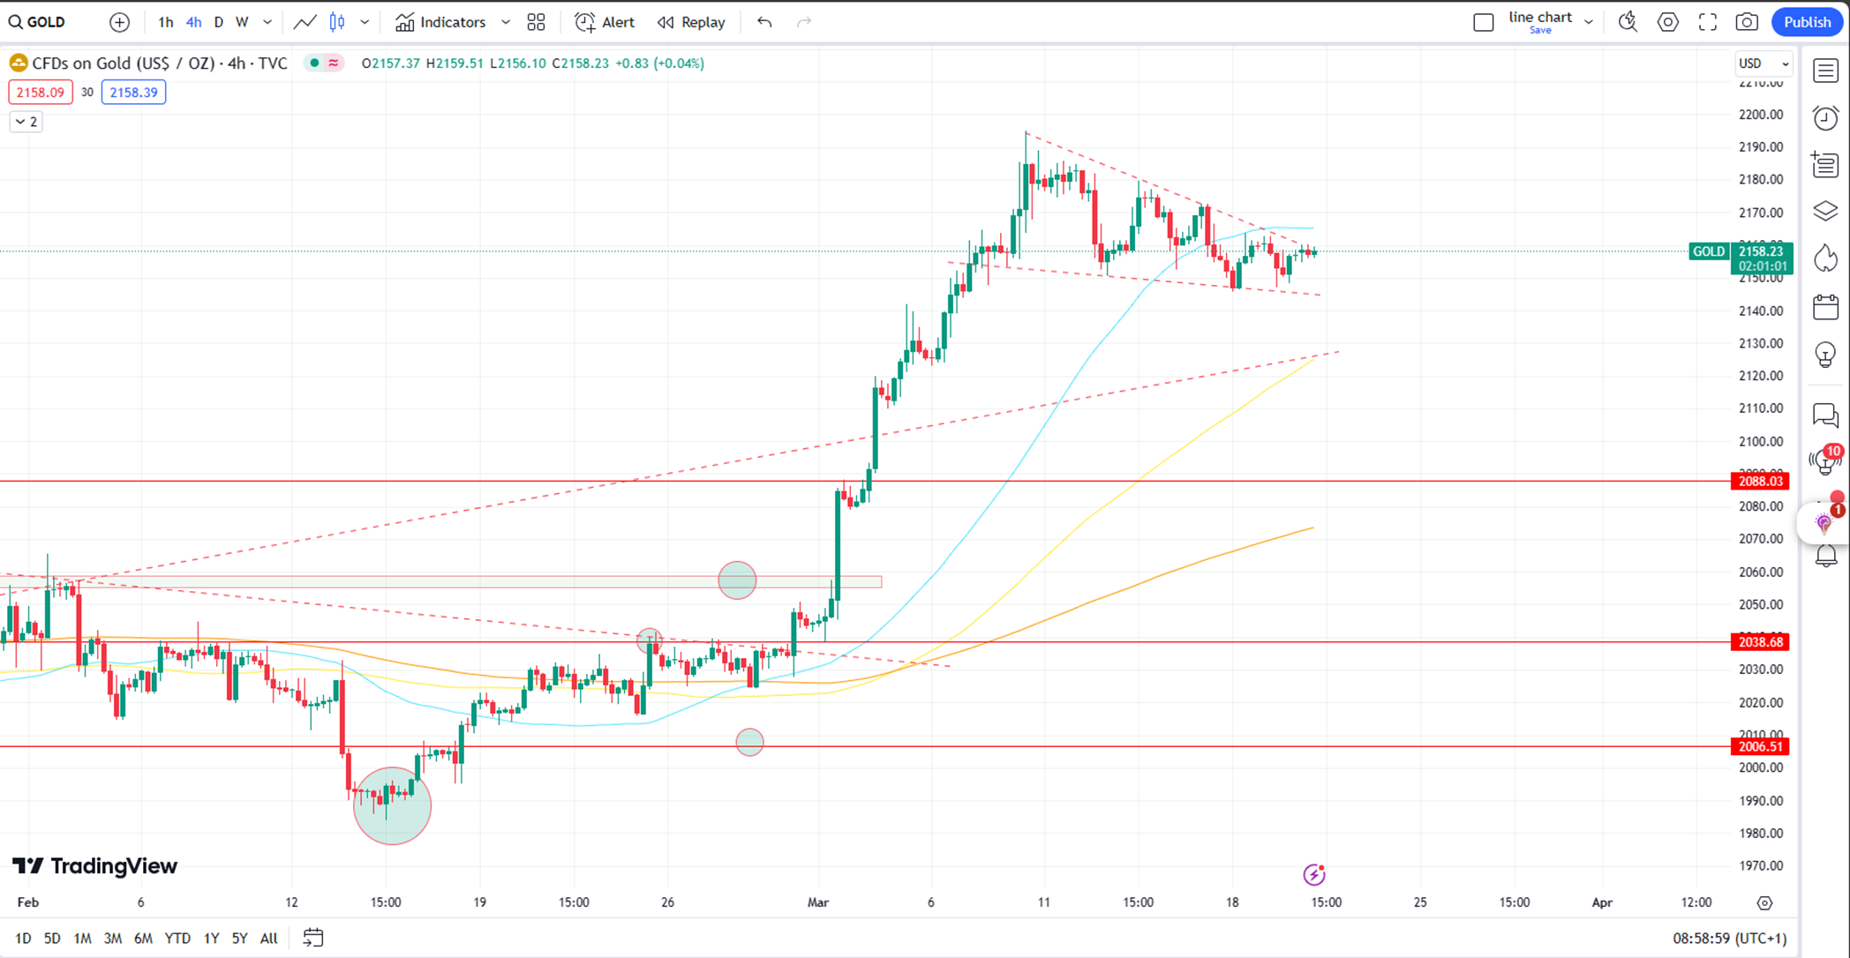Open indicator templates grid icon
This screenshot has height=958, width=1850.
536,22
